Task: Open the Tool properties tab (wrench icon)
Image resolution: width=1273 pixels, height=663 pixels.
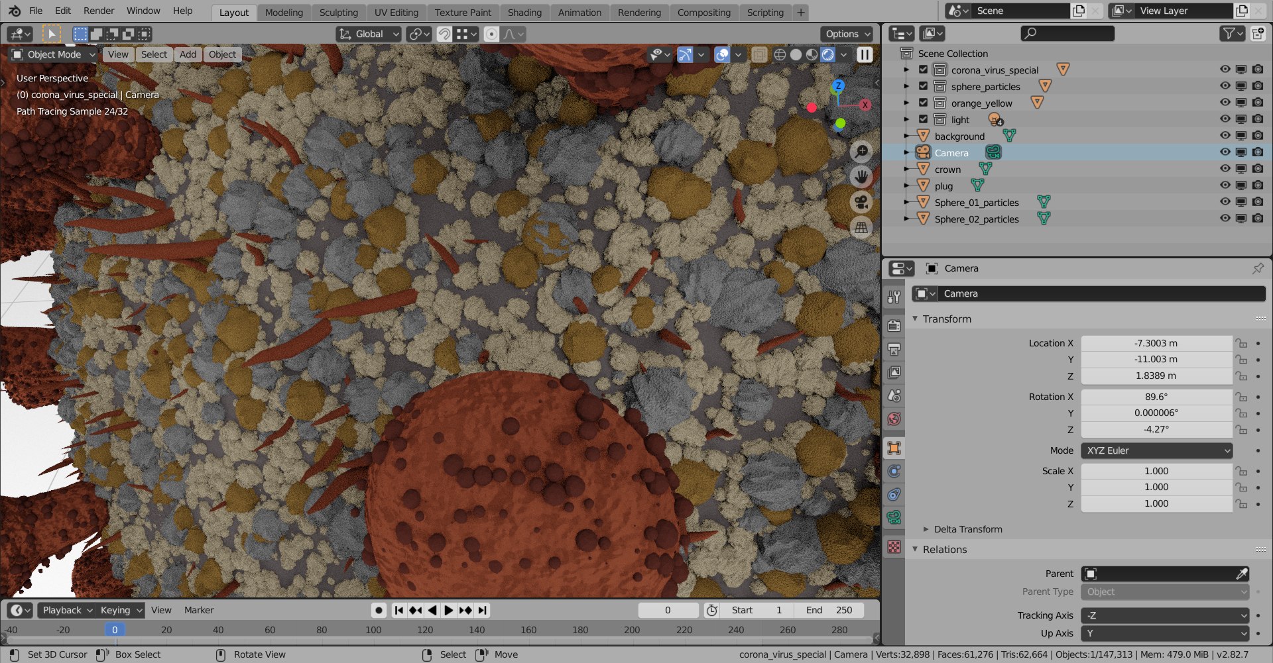Action: click(894, 297)
